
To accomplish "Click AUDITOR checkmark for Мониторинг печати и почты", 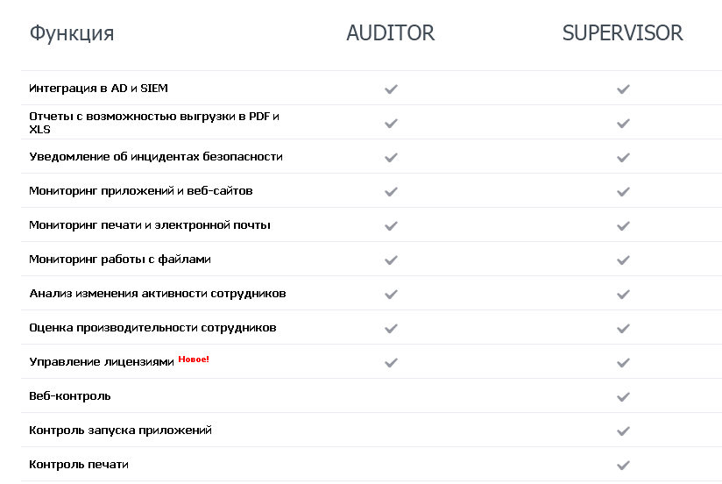I will pyautogui.click(x=391, y=226).
